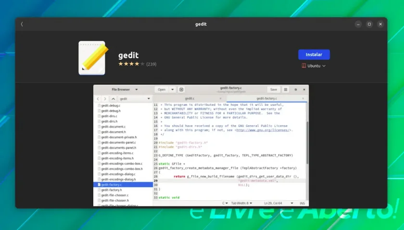
Task: Open the Tab Width: 8 dropdown
Action: pos(241,203)
